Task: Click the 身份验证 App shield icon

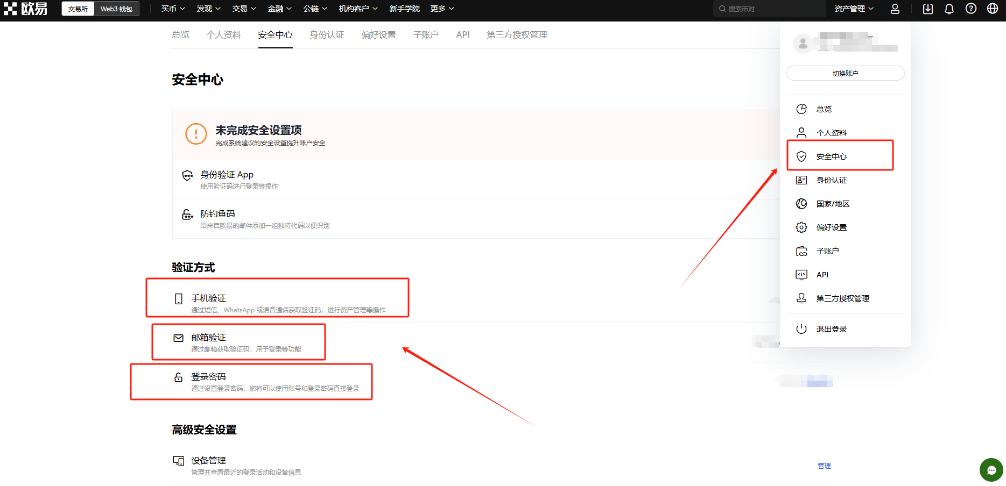Action: [187, 175]
